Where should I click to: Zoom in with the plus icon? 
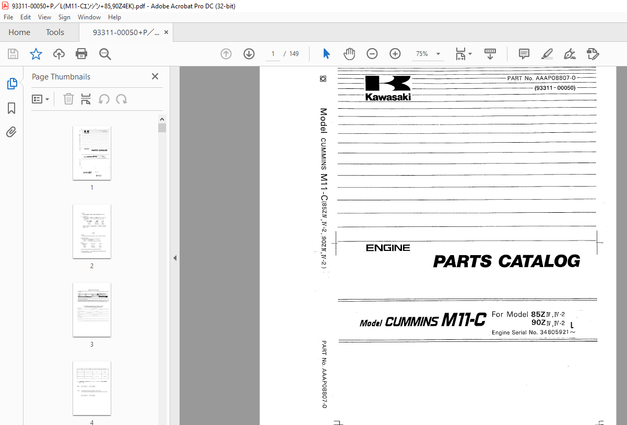pyautogui.click(x=395, y=54)
